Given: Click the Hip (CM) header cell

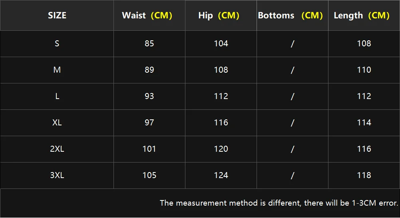Looking at the screenshot, I should pos(219,16).
